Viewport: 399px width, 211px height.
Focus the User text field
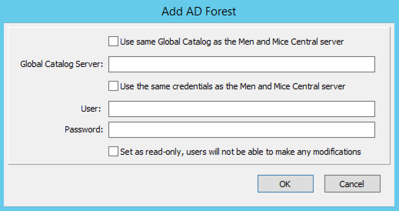click(x=242, y=109)
